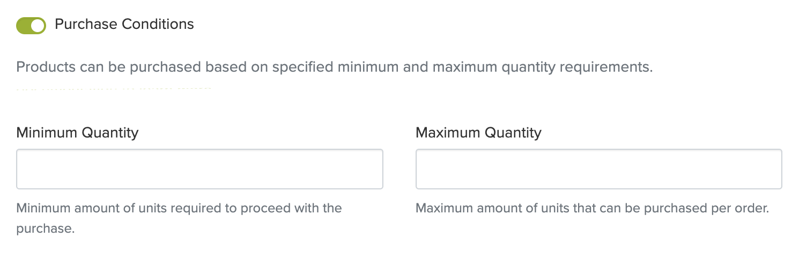Click "Minimum amount of units required" hint

tap(179, 208)
